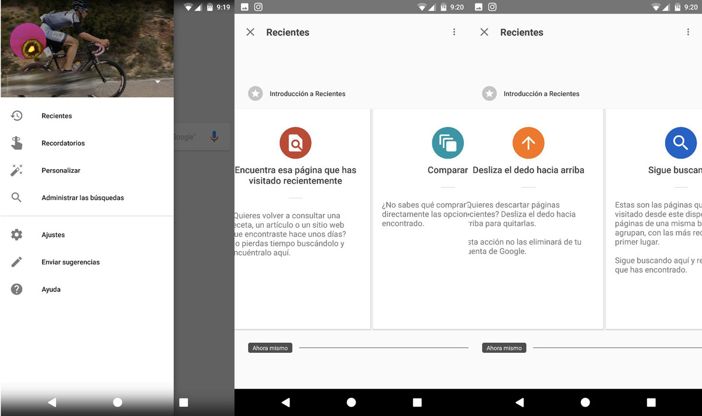Tap Introducción a Recientes on the middle screen
The image size is (702, 416).
pos(307,94)
